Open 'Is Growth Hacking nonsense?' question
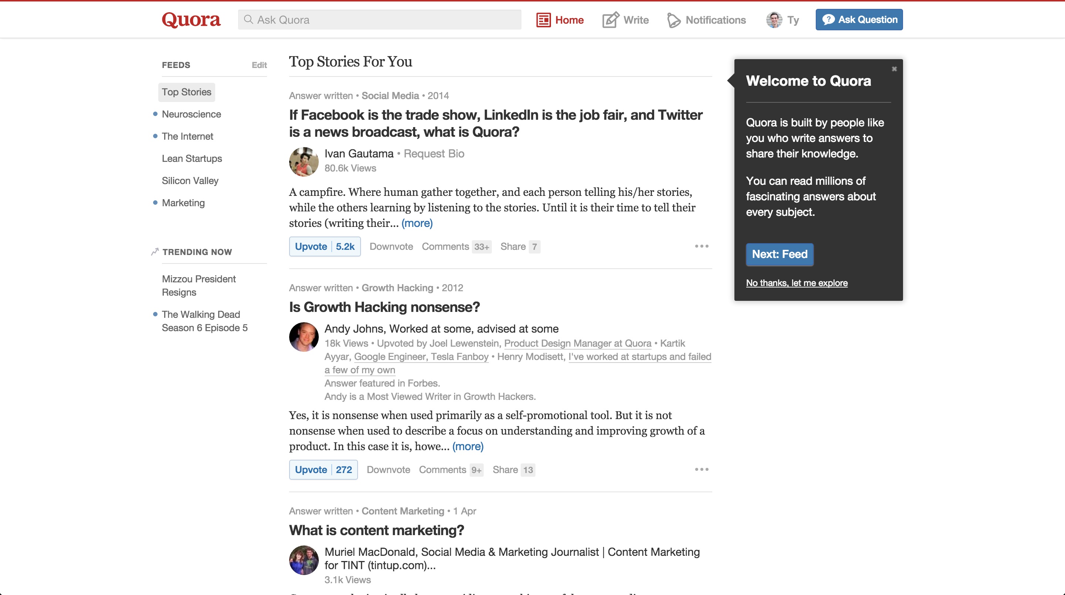Screen dimensions: 1065x595 pos(385,307)
